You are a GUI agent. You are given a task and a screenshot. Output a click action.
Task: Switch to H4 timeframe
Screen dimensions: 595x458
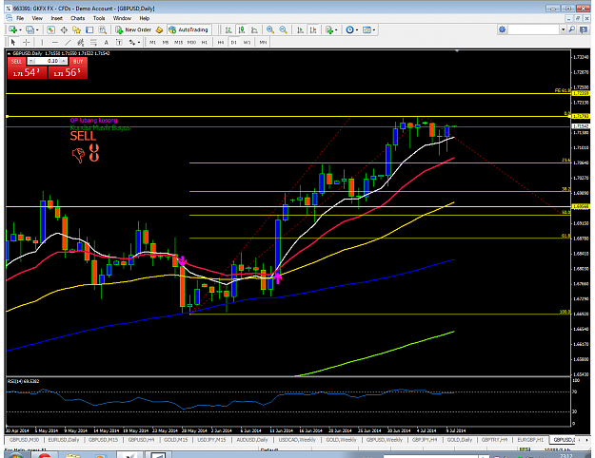click(x=221, y=43)
